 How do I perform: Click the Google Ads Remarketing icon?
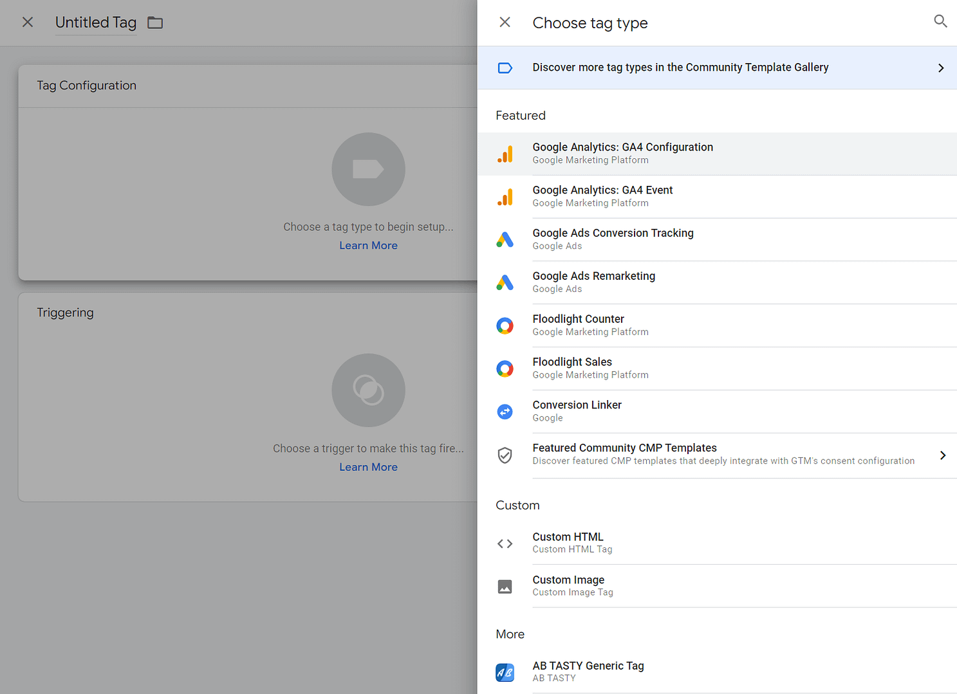tap(505, 282)
